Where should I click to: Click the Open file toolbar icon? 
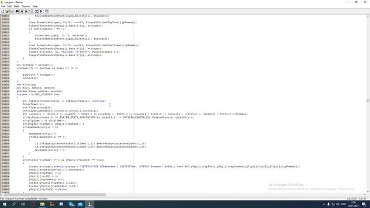(x=8, y=11)
